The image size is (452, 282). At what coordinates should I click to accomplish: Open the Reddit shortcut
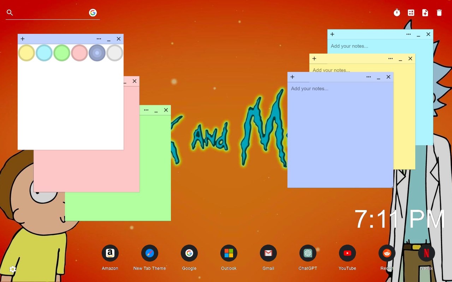(387, 253)
